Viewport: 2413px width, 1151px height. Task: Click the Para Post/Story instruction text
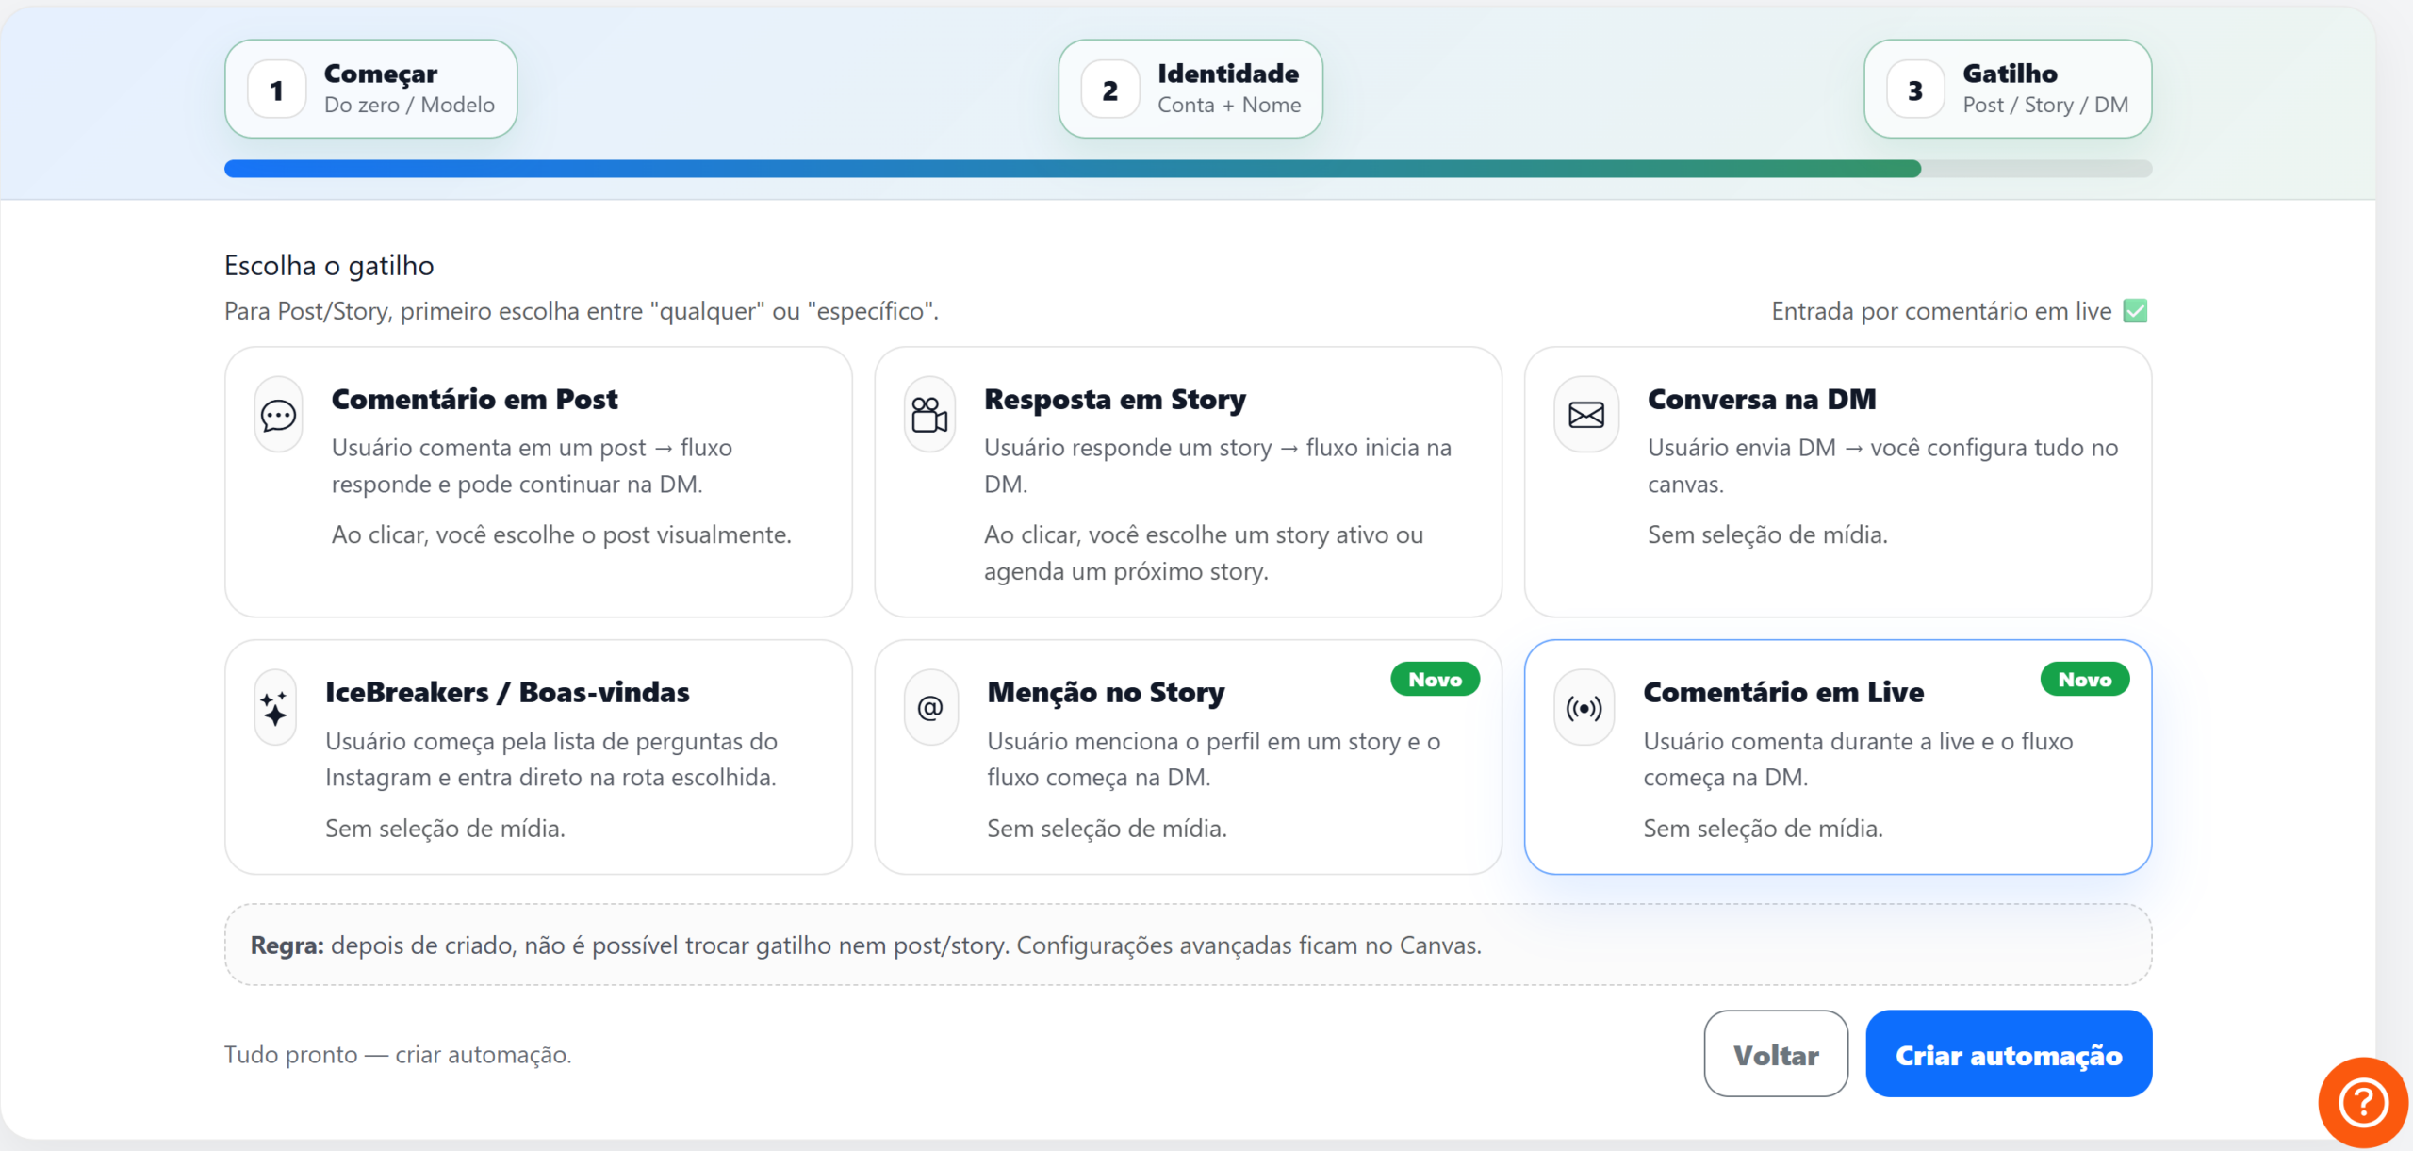pos(581,311)
